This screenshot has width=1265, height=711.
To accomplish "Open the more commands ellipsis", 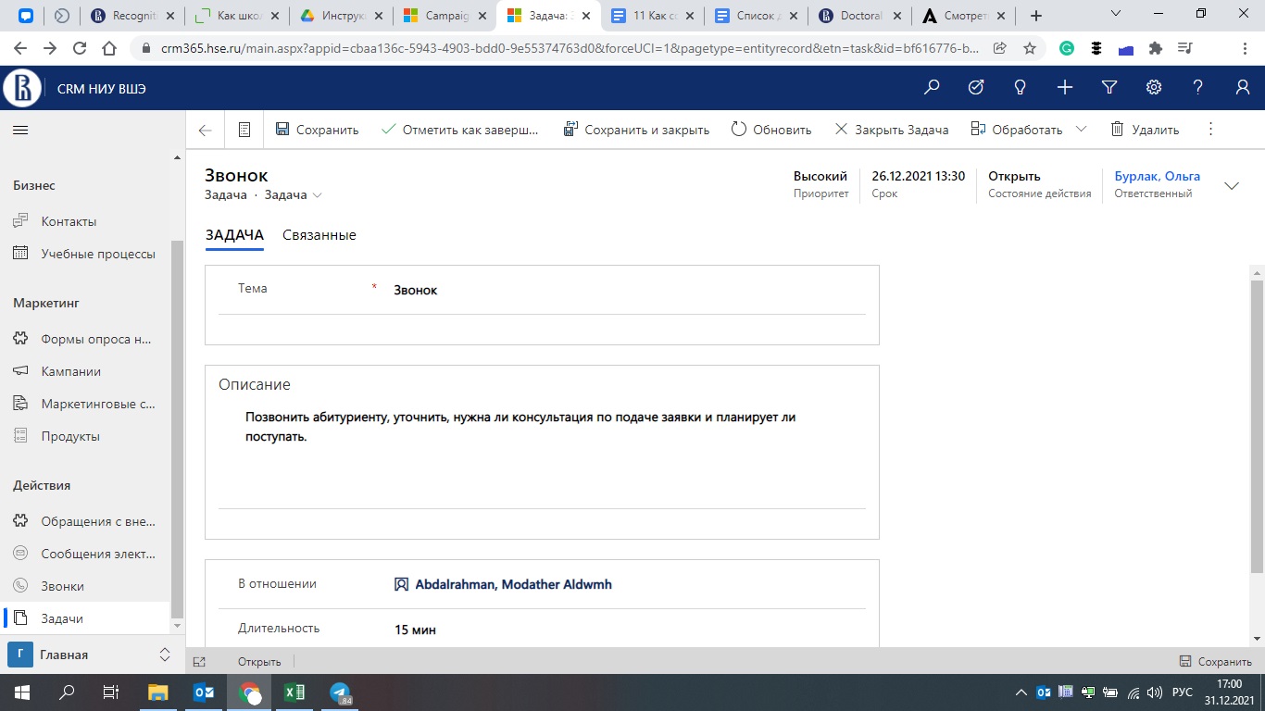I will coord(1210,130).
